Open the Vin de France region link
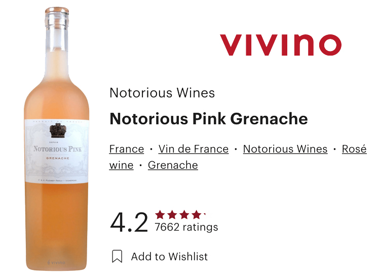 (x=194, y=149)
